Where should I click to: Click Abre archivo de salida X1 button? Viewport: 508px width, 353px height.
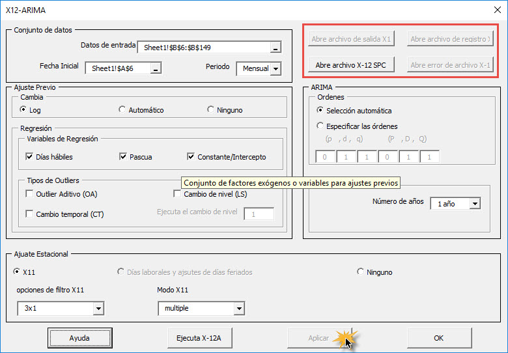(351, 39)
